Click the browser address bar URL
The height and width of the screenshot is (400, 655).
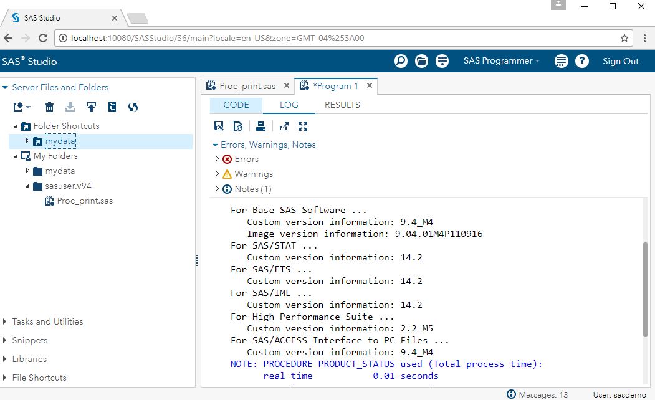[x=218, y=38]
